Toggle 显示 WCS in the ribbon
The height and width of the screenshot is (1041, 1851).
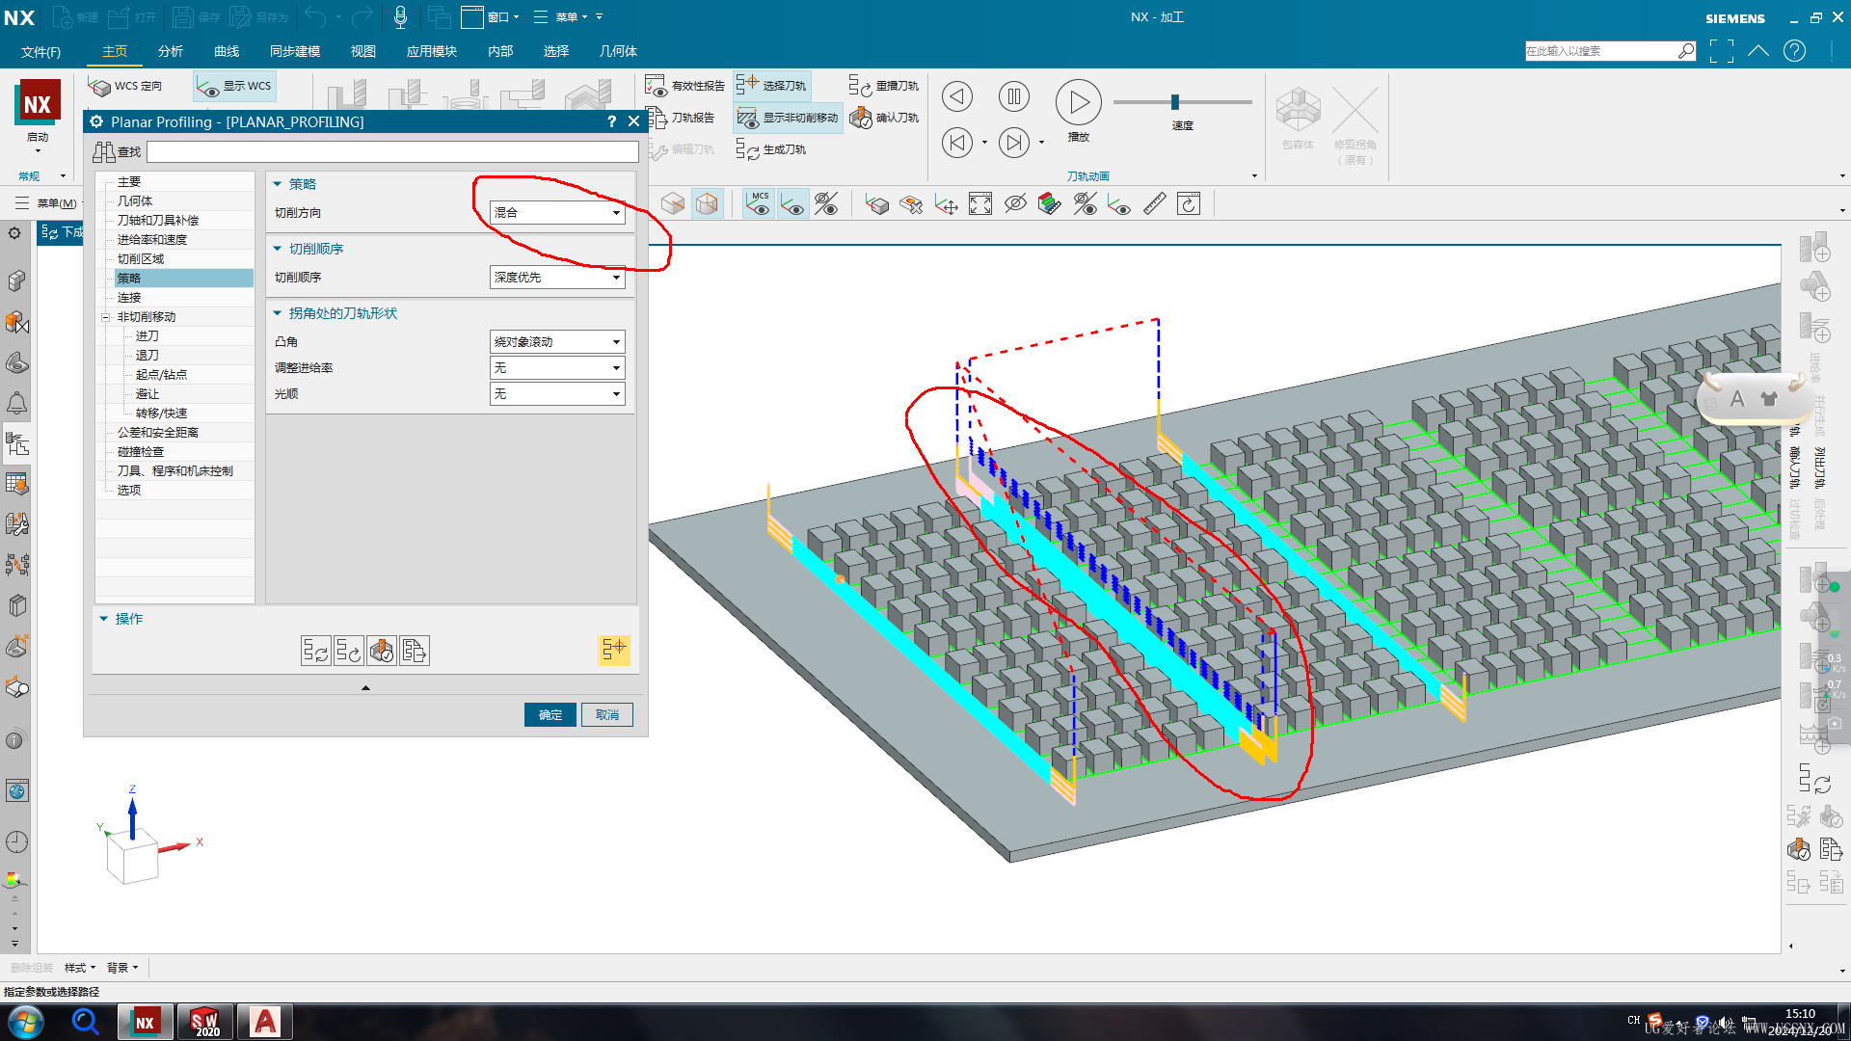[234, 86]
